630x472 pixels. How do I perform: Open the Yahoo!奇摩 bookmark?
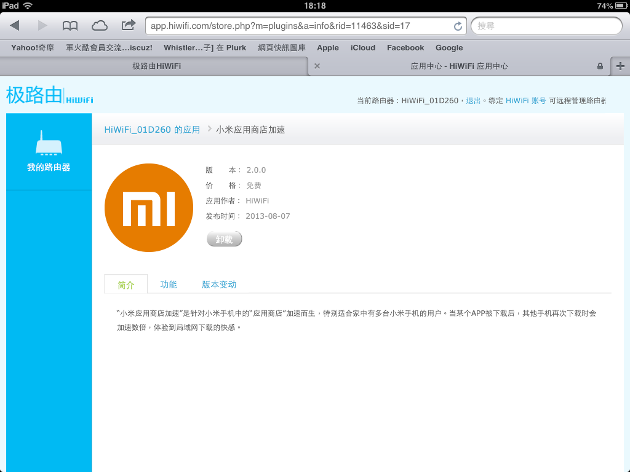[33, 48]
